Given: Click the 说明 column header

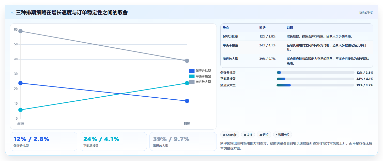Looking at the screenshot, I should (290, 28).
